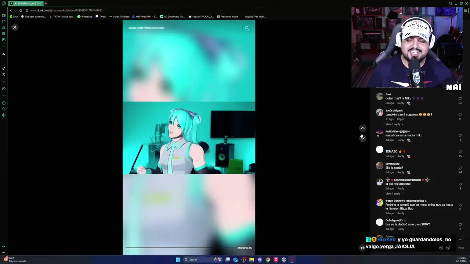Open the WhatsApp bookmark
Screen dimensions: 470x264
tap(85, 16)
